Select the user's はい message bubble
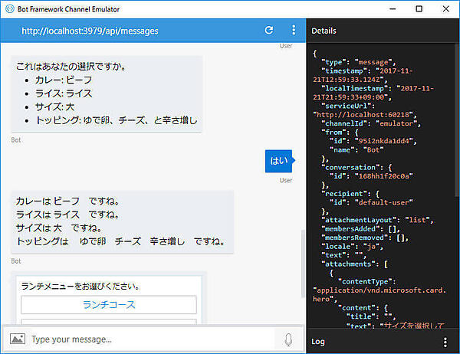460x354 pixels. (x=278, y=161)
